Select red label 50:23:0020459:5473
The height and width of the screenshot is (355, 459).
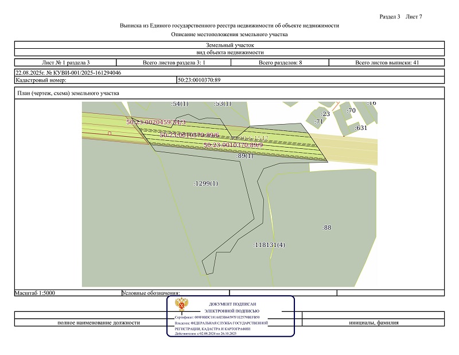pos(155,123)
